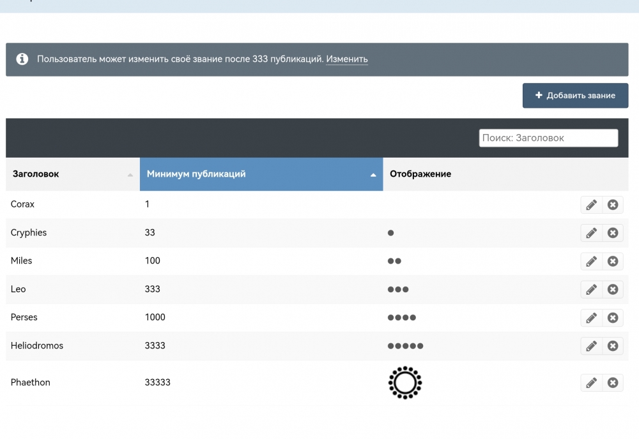Delete the Perses rank
The image size is (639, 439).
coord(613,317)
